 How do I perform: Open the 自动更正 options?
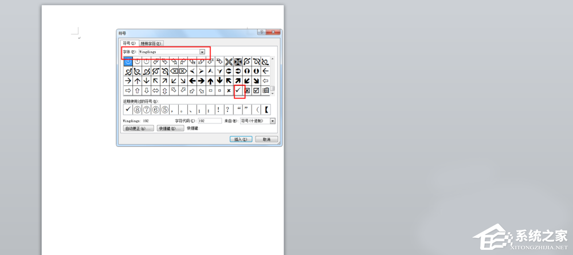[138, 129]
